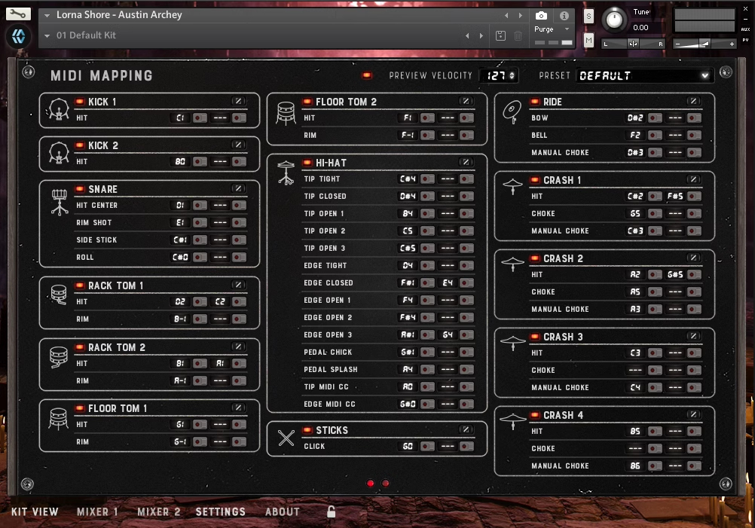This screenshot has height=528, width=755.
Task: Click the camera snapshot icon
Action: click(x=541, y=16)
